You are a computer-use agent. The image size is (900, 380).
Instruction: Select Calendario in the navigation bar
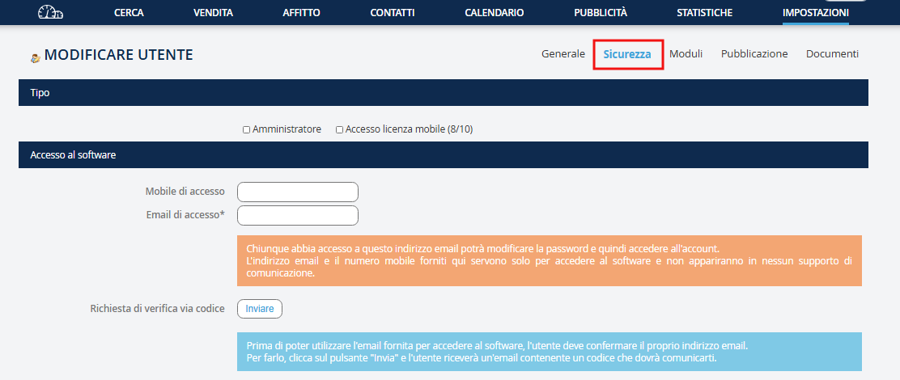494,13
